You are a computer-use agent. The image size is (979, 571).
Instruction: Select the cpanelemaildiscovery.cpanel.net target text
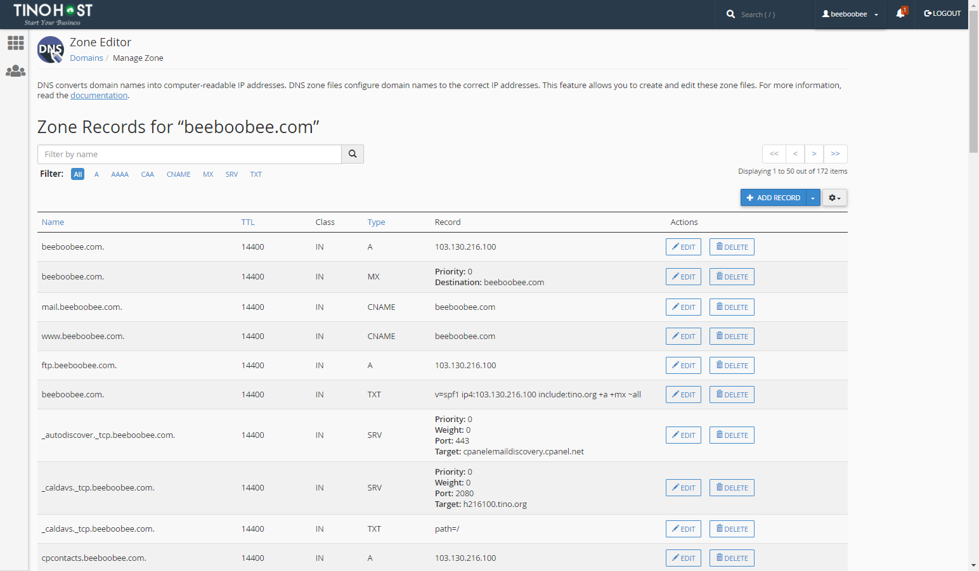tap(524, 452)
